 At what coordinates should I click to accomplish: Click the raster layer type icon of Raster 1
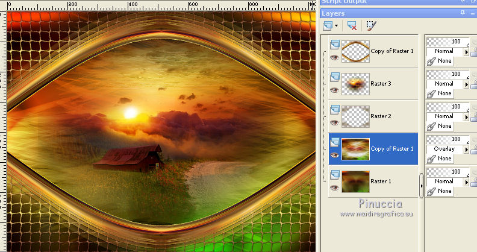335,175
